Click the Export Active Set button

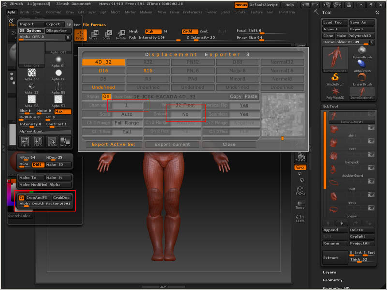[114, 144]
